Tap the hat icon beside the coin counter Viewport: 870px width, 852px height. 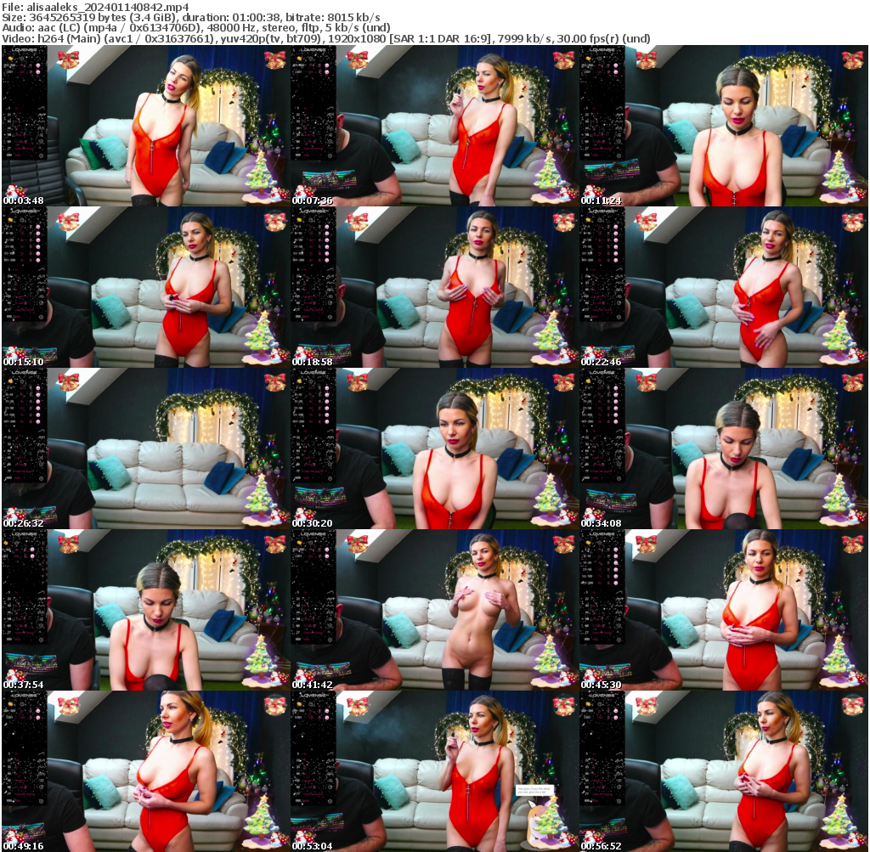pos(22,58)
